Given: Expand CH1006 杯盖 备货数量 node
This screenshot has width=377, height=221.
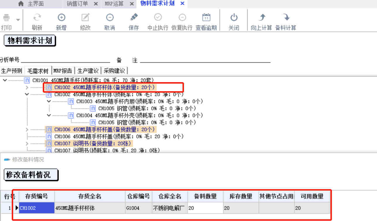Looking at the screenshot, I should tap(27, 130).
